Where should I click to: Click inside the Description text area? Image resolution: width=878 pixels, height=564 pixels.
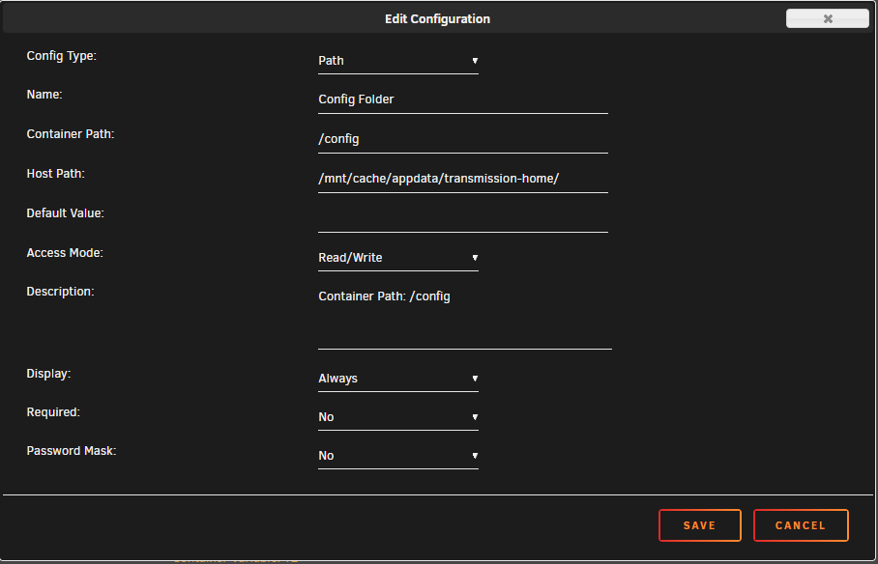click(465, 317)
